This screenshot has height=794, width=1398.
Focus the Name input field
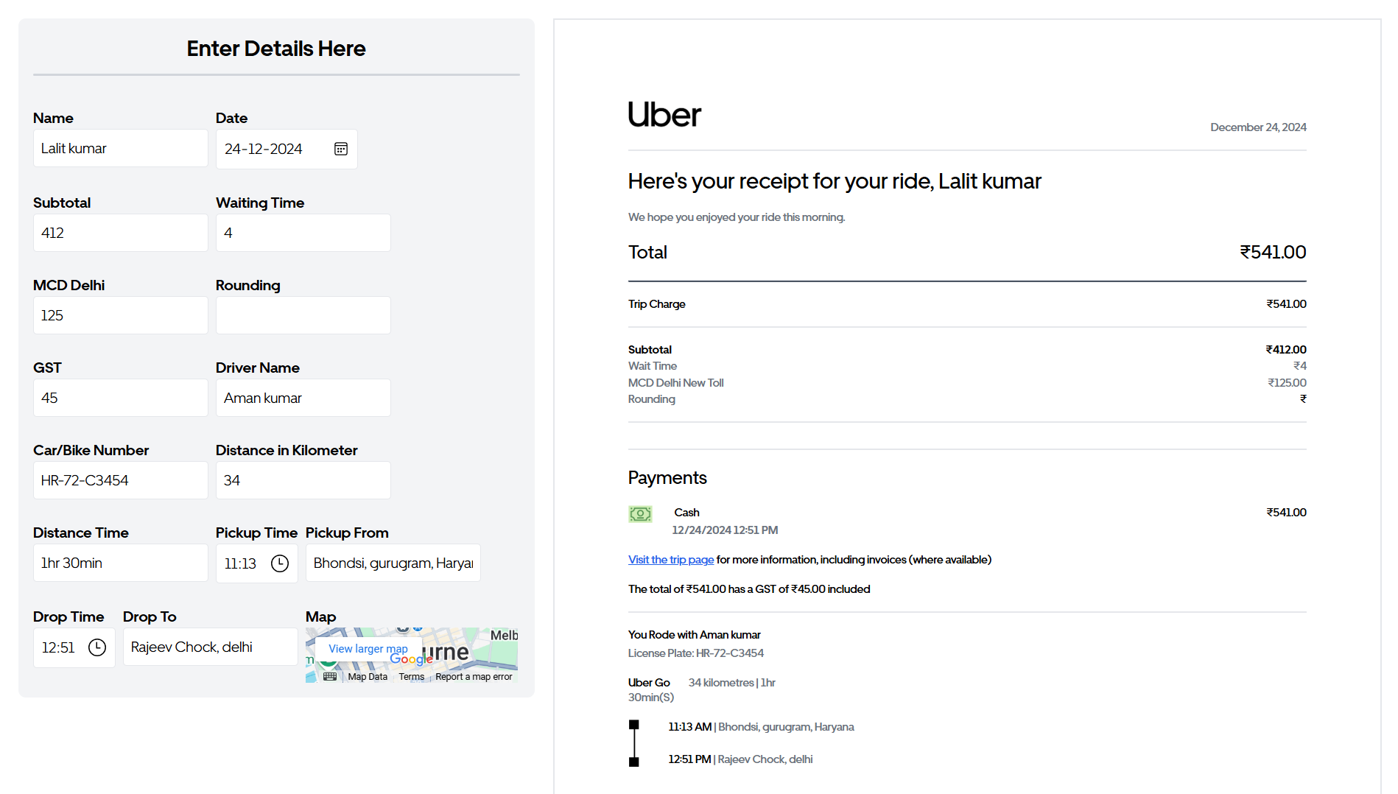pyautogui.click(x=121, y=149)
